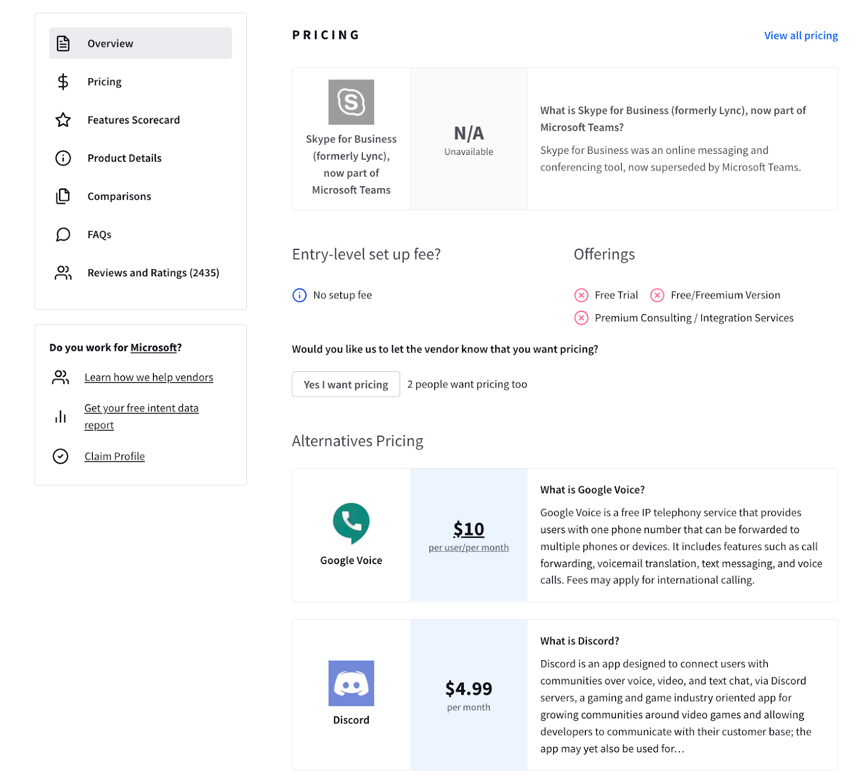Click the Skype for Business product name text
Viewport: 864px width, 781px height.
[351, 165]
